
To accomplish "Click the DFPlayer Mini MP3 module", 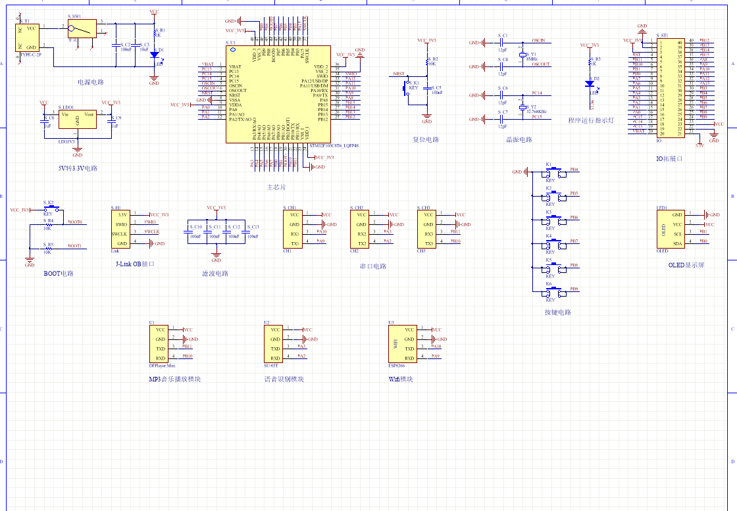I will (161, 344).
